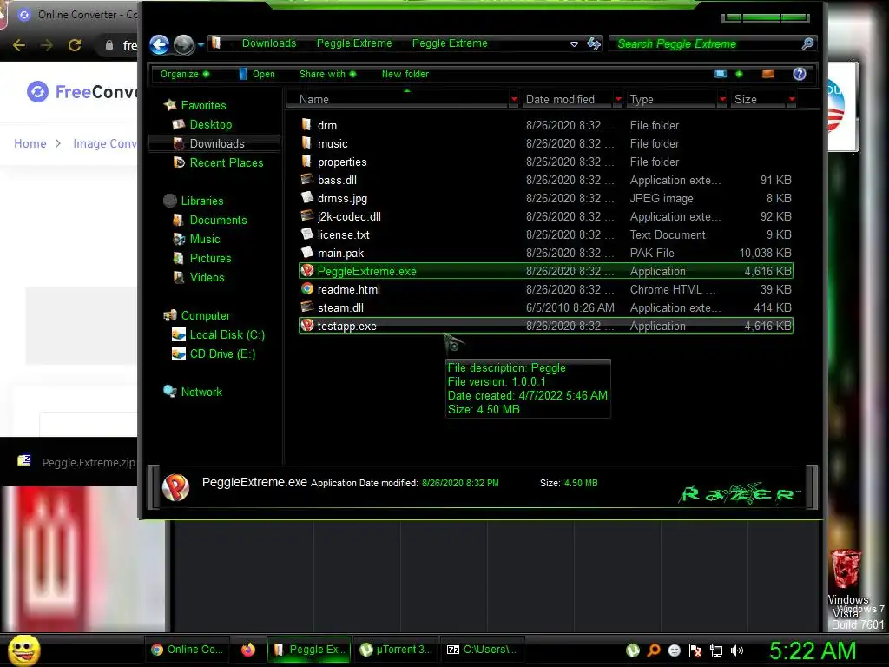Refresh the Peggle Extreme folder view
Image resolution: width=889 pixels, height=667 pixels.
pos(594,43)
